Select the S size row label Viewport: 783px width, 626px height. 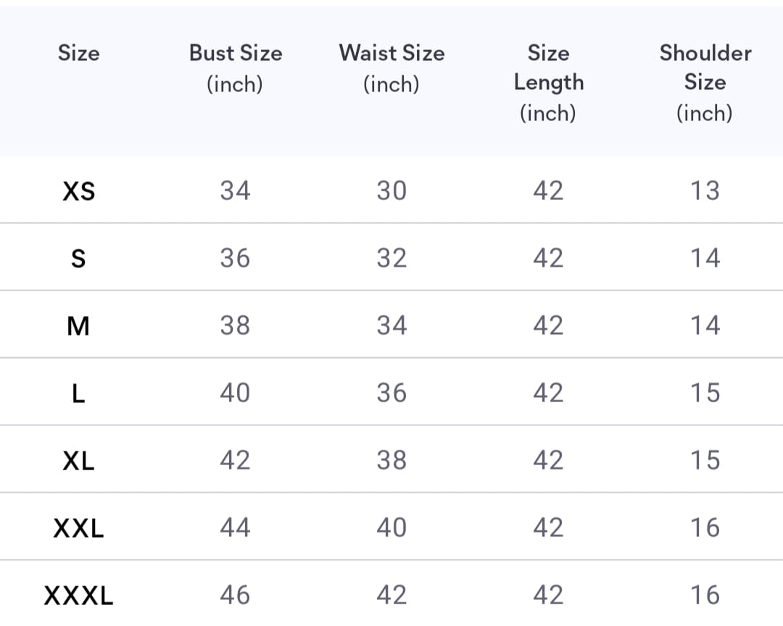[78, 258]
